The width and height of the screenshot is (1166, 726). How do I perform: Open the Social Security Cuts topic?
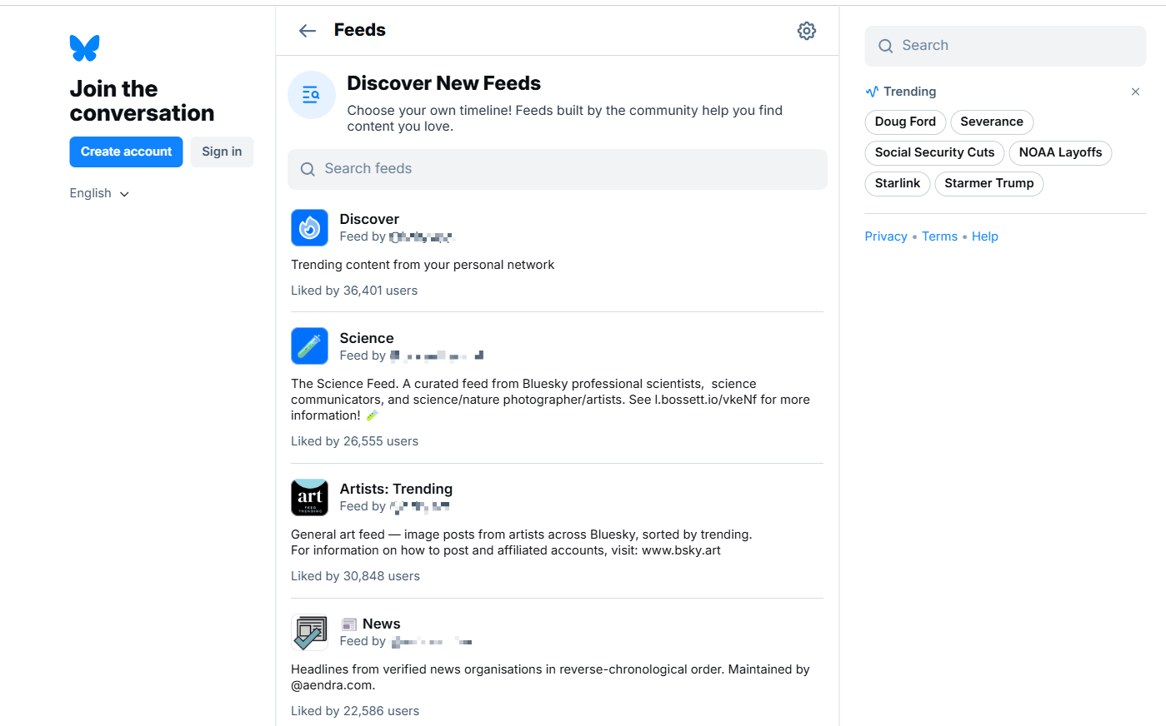click(934, 152)
